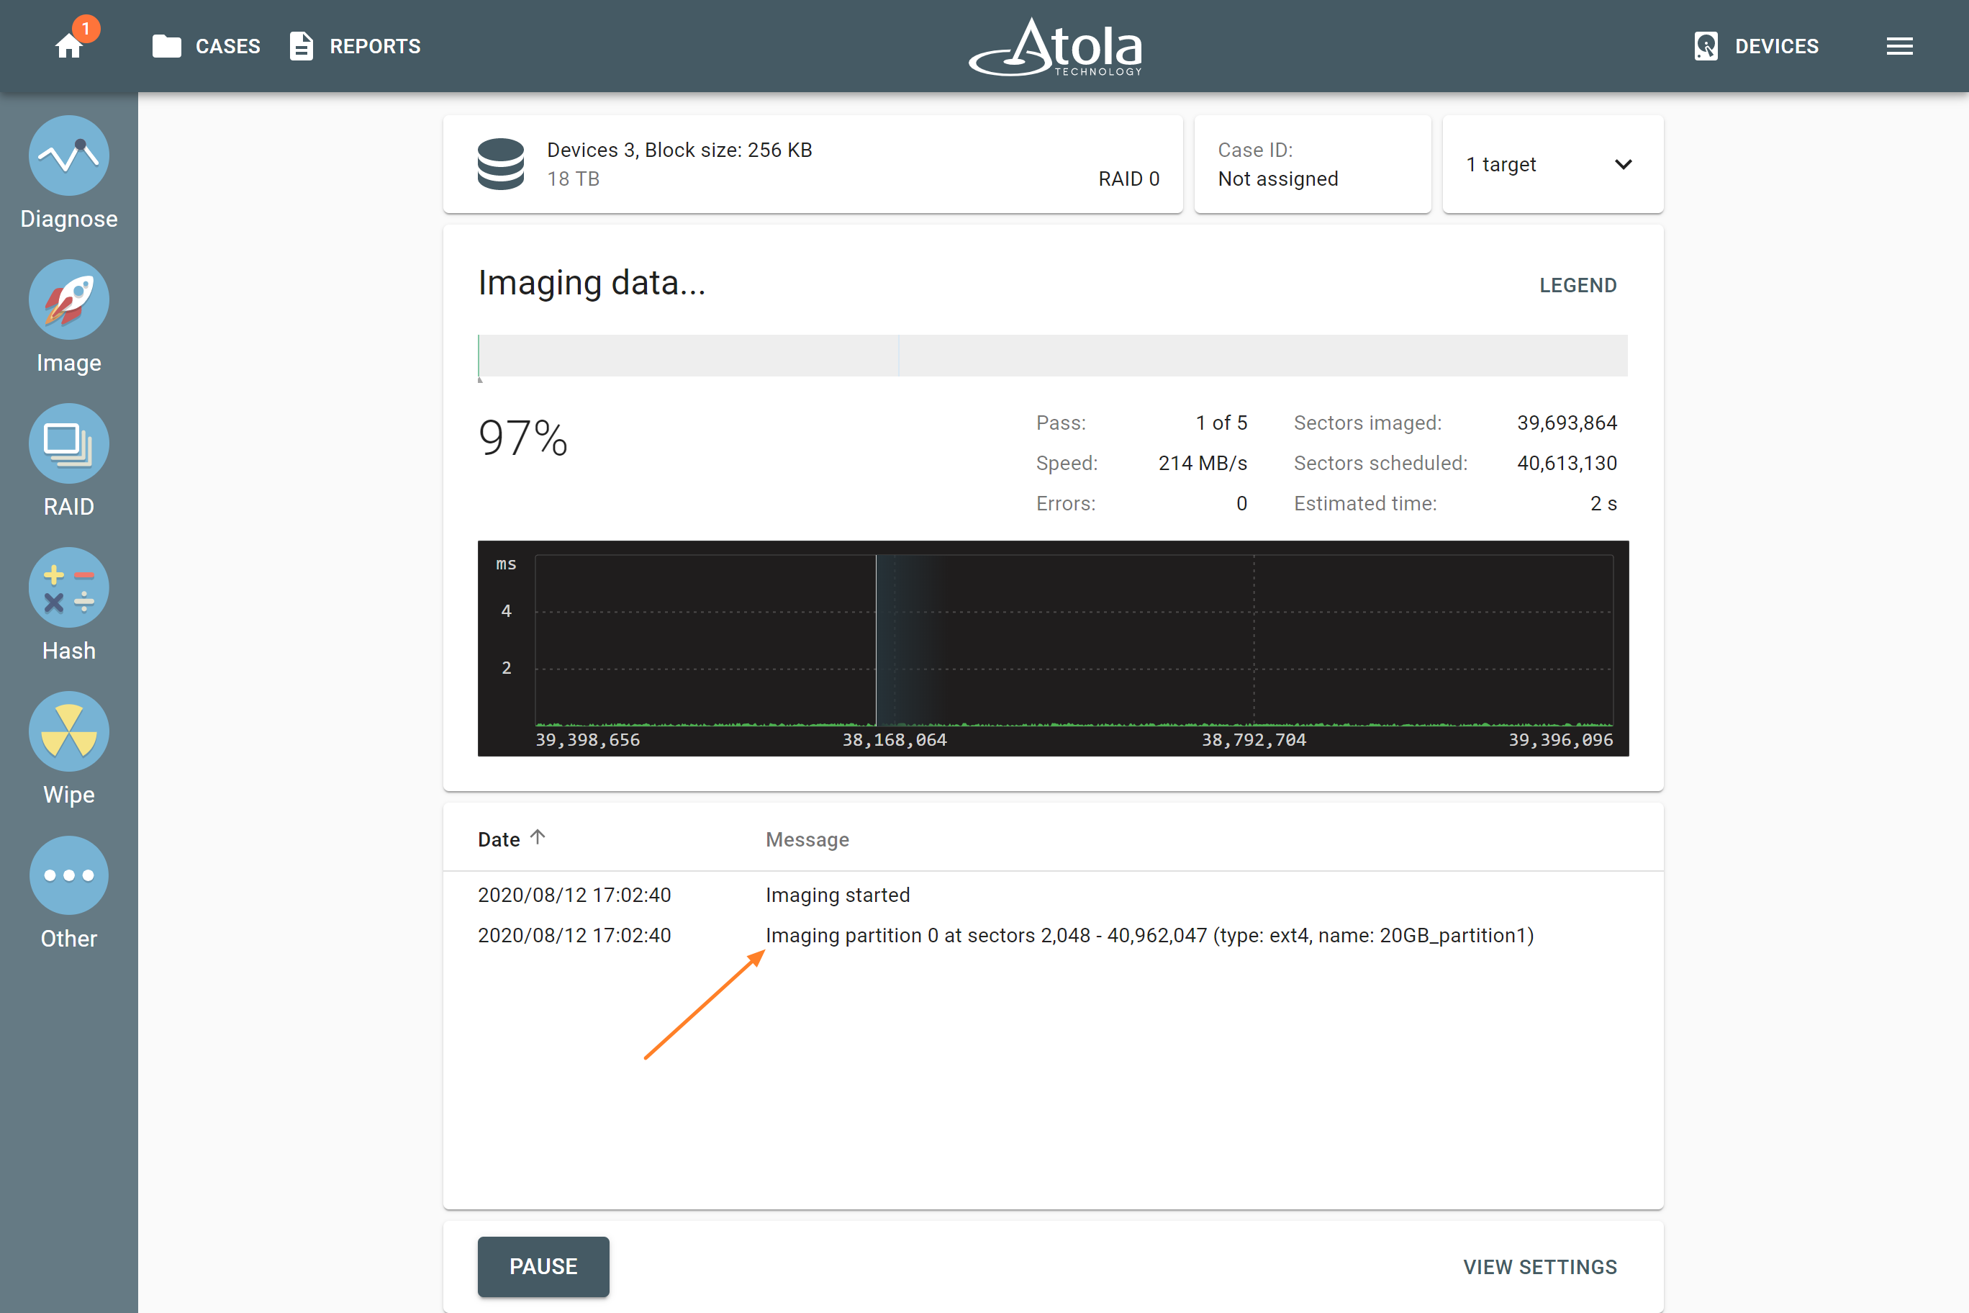Click the DEVICES menu label

1776,46
